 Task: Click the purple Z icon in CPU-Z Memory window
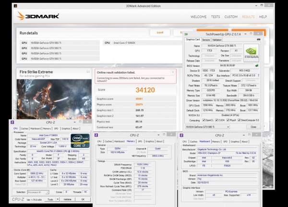pyautogui.click(x=96, y=135)
